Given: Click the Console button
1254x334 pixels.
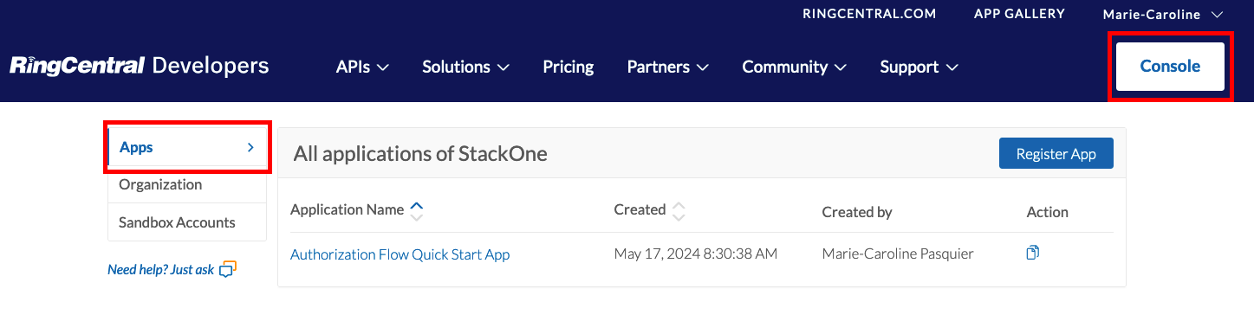Looking at the screenshot, I should coord(1170,66).
